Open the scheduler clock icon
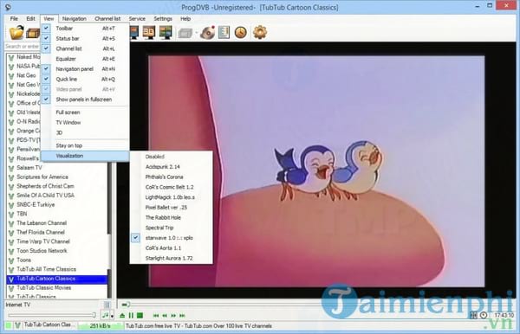Image resolution: width=520 pixels, height=334 pixels. [241, 32]
